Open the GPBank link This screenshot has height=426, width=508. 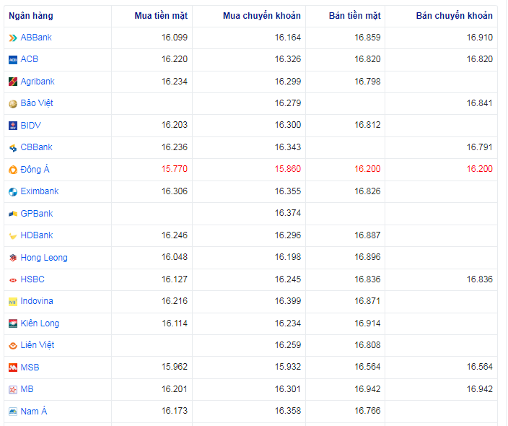(37, 214)
